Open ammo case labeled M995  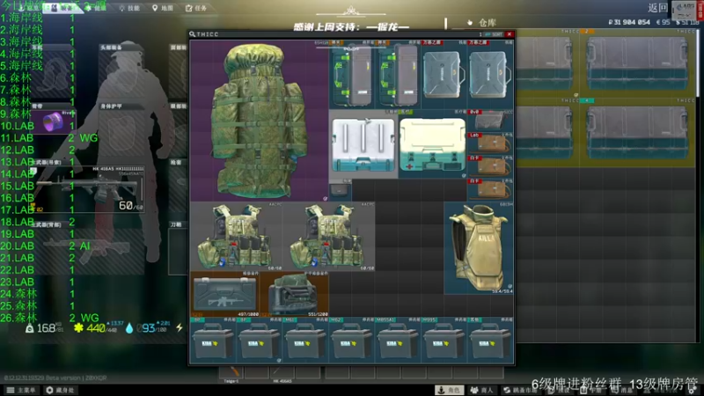click(444, 341)
